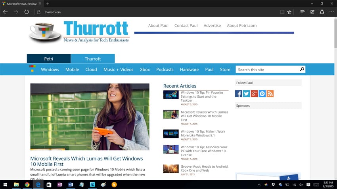Open Reading view book icon

(x=282, y=12)
